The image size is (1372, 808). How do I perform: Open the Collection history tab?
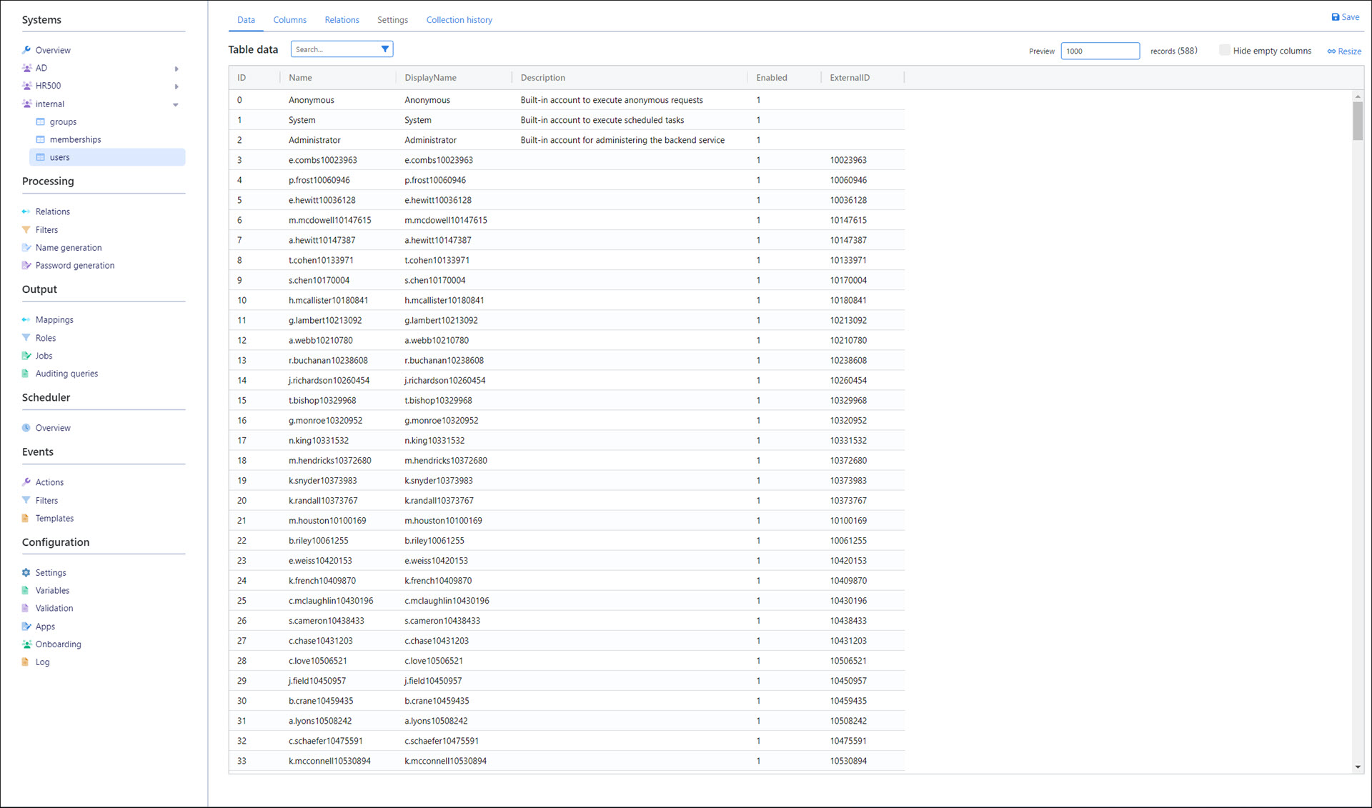point(459,20)
